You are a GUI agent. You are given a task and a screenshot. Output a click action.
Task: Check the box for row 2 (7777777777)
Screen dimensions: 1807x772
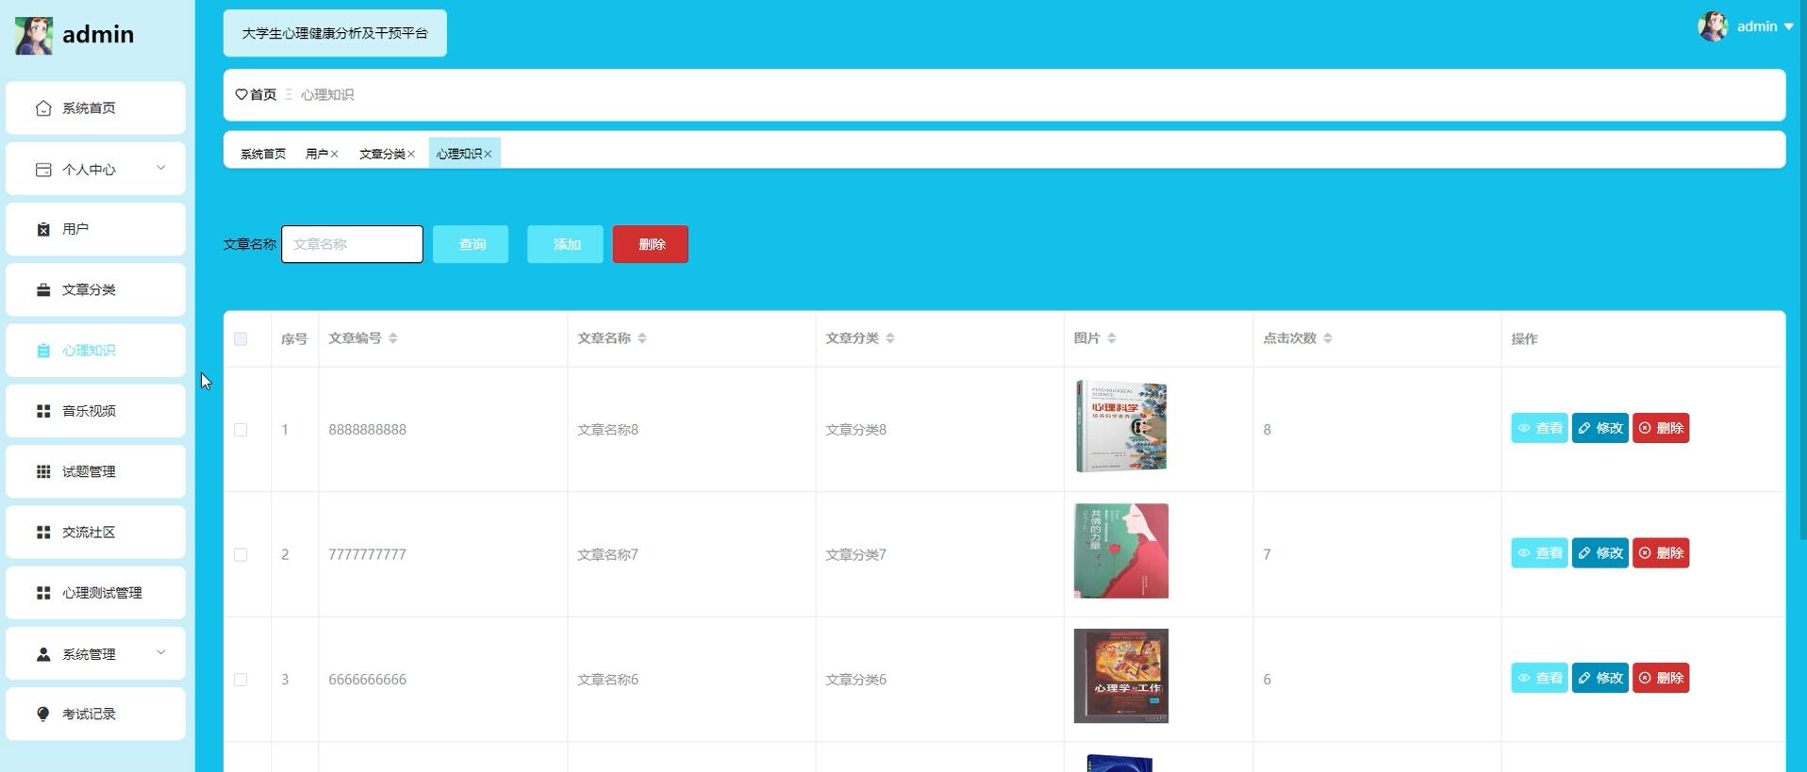[x=240, y=555]
